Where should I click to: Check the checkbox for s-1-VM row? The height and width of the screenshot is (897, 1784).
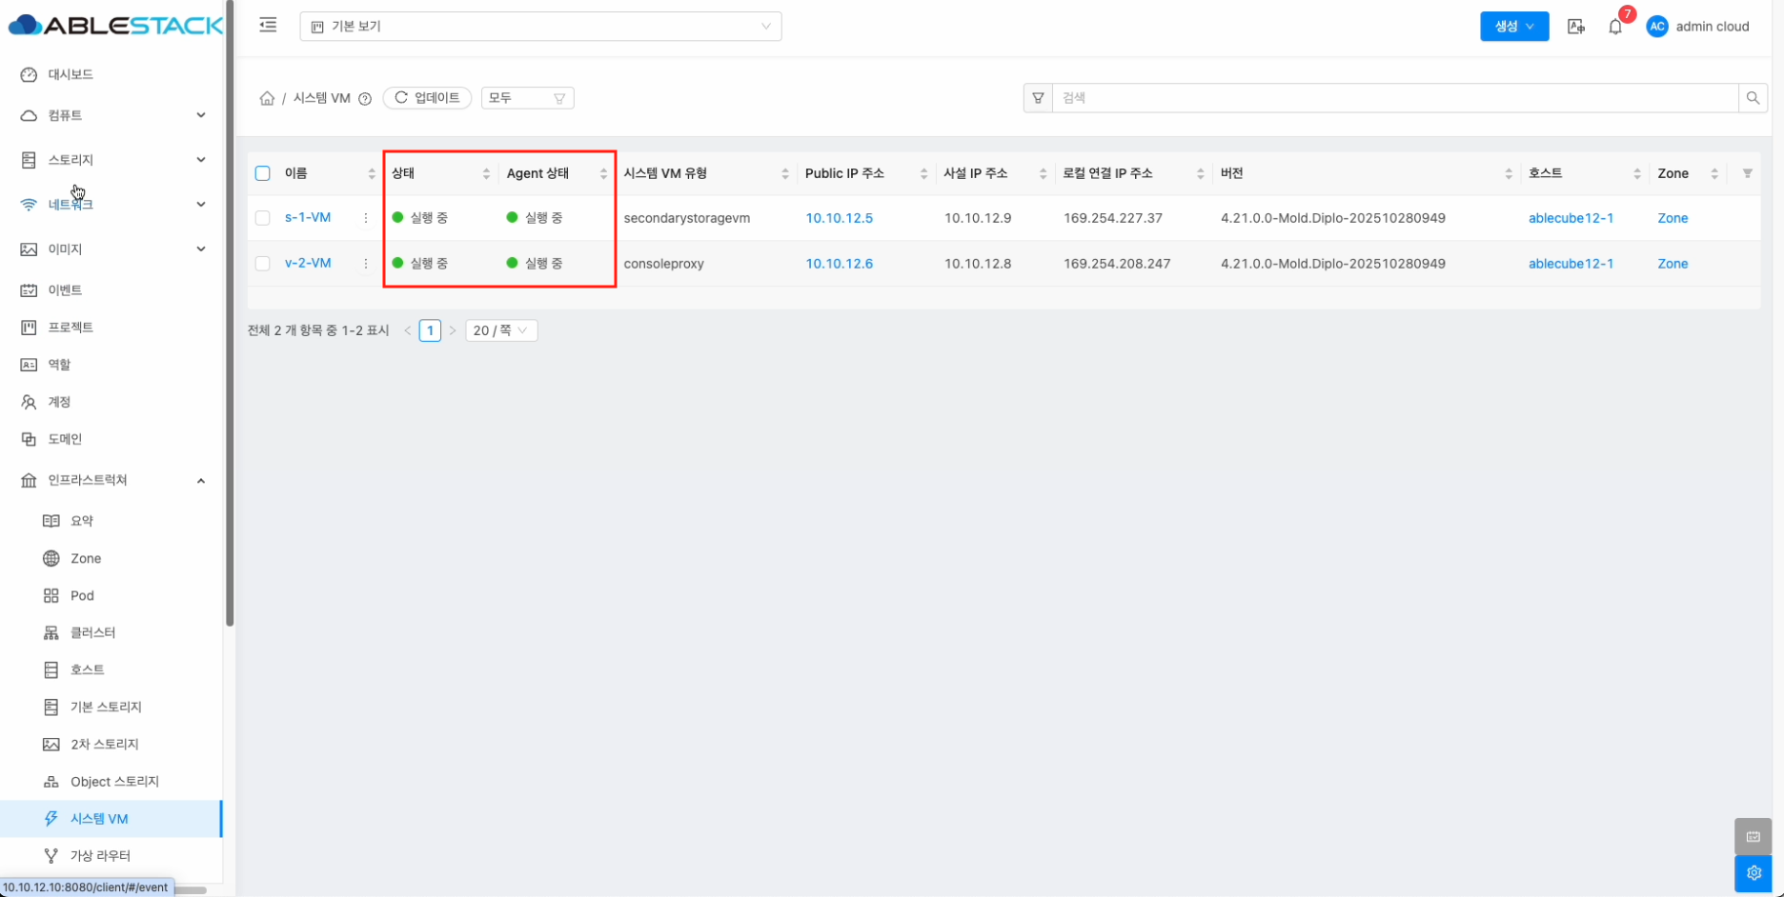tap(263, 218)
